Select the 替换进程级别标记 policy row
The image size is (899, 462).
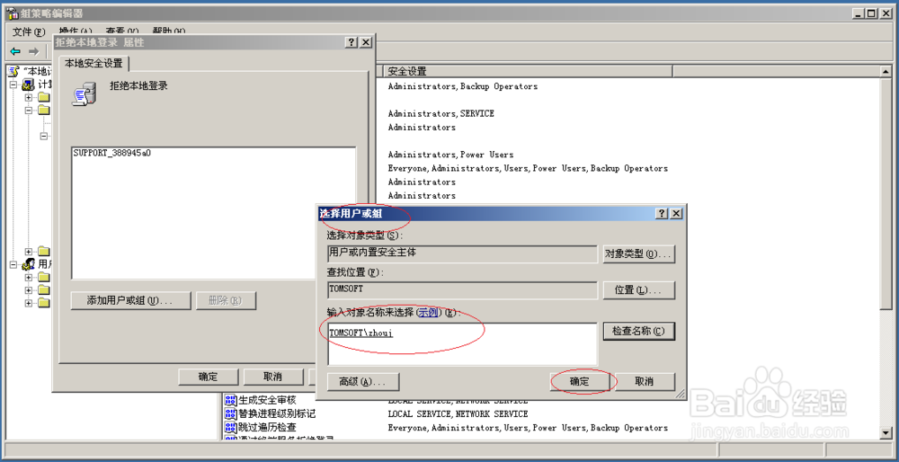pyautogui.click(x=270, y=413)
